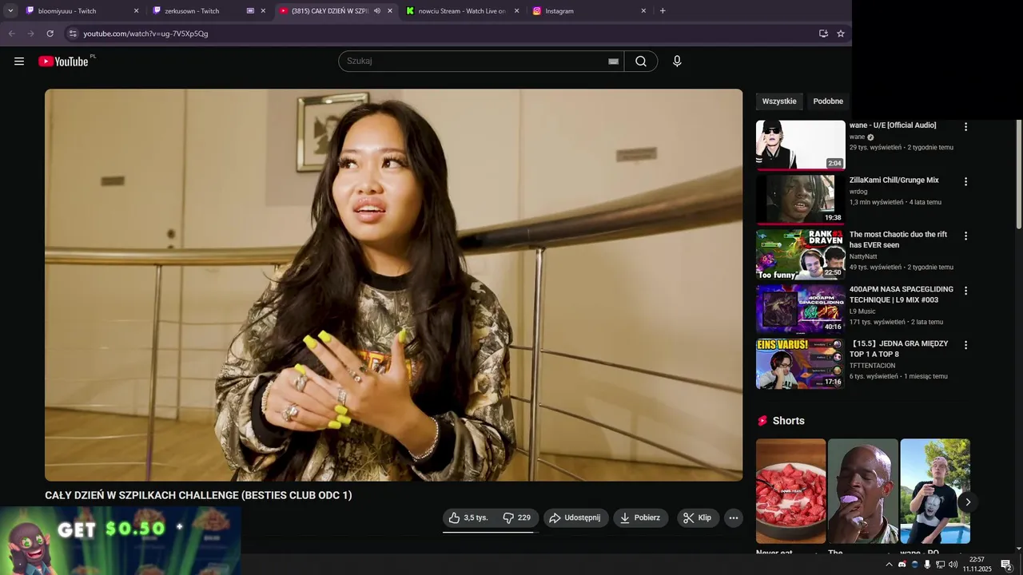Viewport: 1023px width, 575px height.
Task: Go to the YouTube home logo
Action: [x=64, y=61]
